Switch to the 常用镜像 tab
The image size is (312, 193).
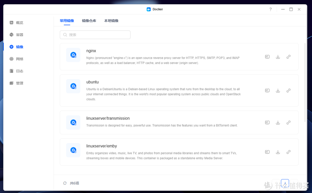click(67, 21)
